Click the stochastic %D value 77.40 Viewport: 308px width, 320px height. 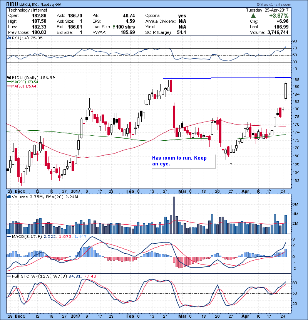point(90,276)
